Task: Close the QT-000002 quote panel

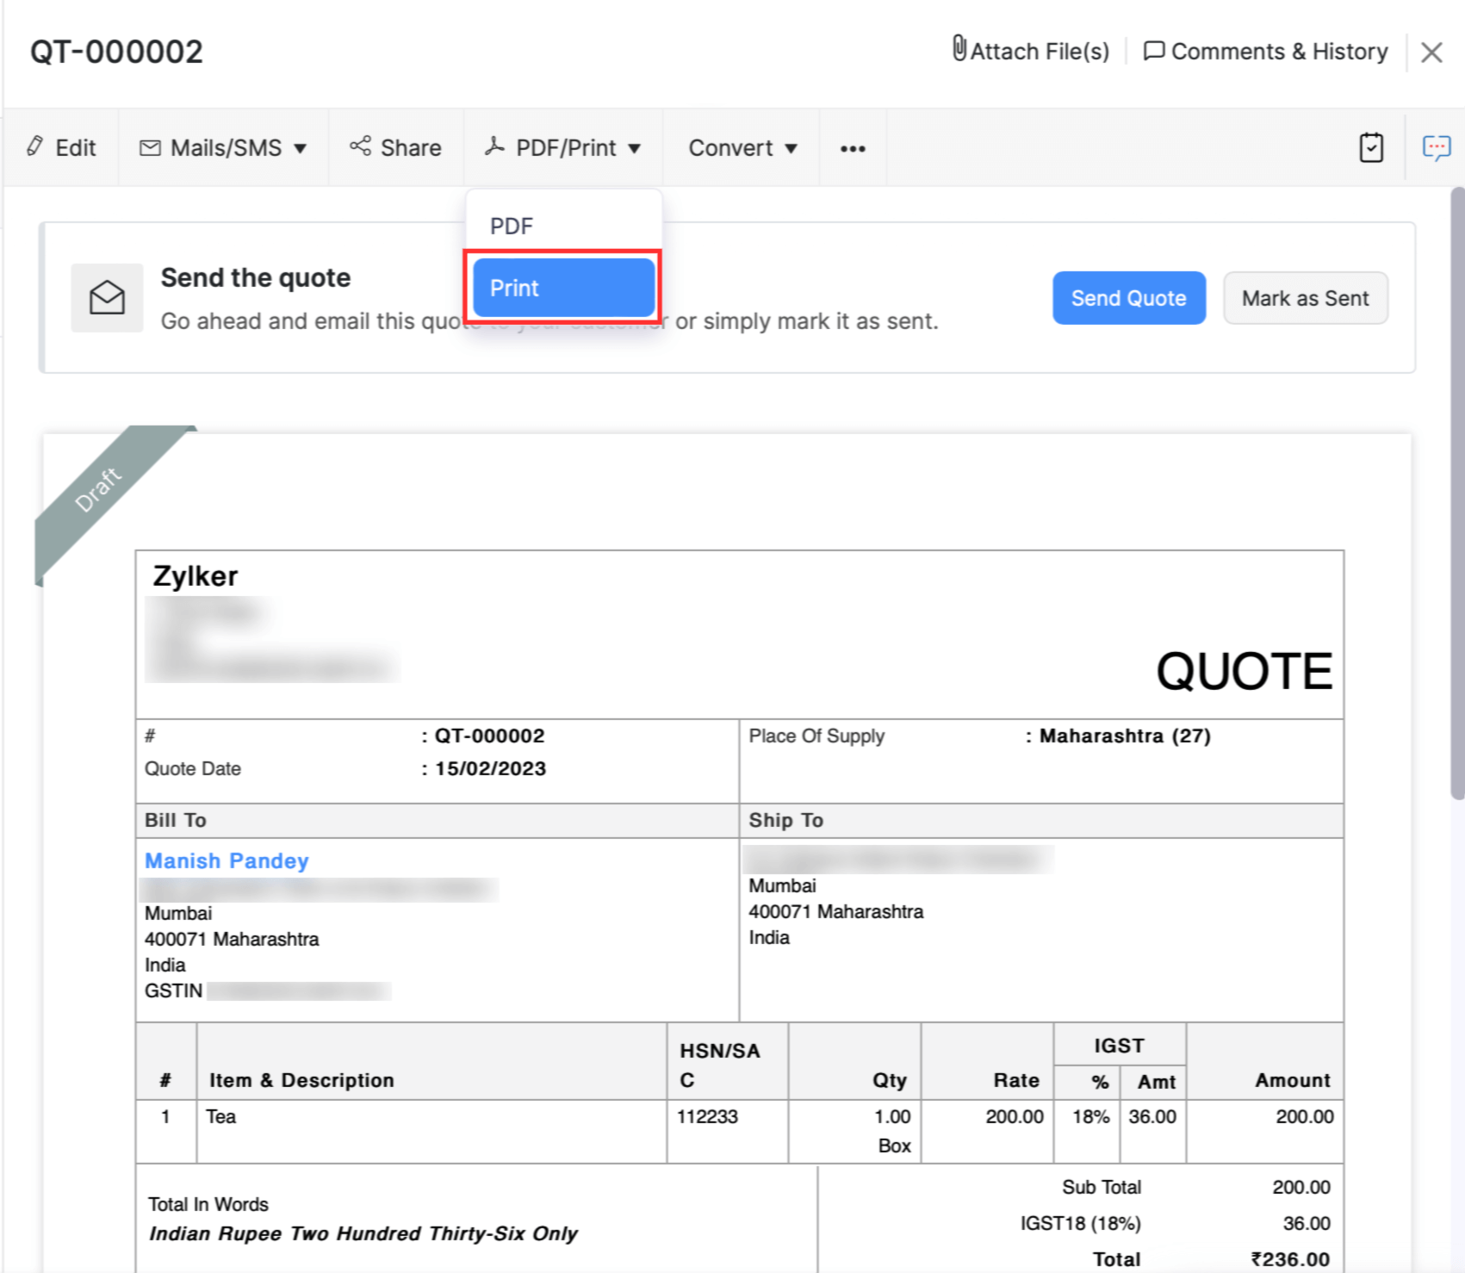Action: 1431,53
